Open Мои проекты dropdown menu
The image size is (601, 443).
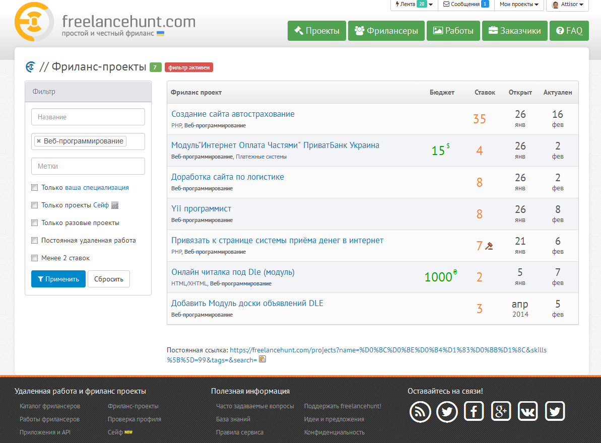[519, 5]
